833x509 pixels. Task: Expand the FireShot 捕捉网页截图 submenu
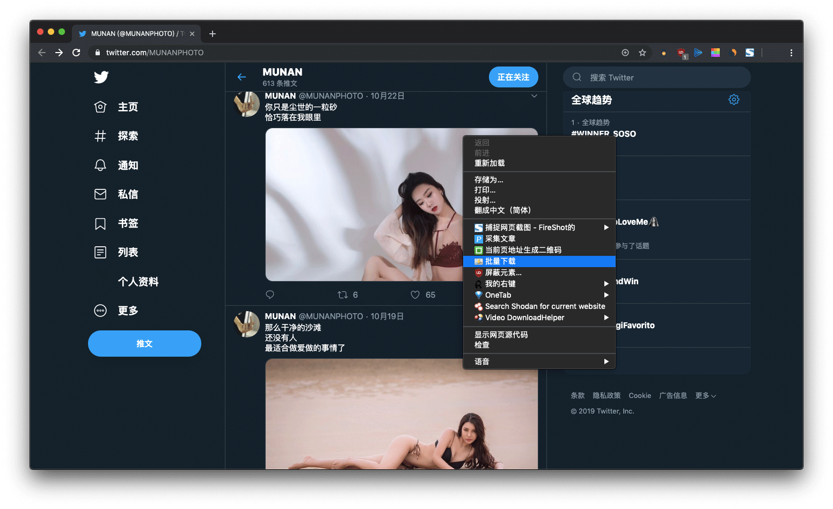pyautogui.click(x=607, y=227)
